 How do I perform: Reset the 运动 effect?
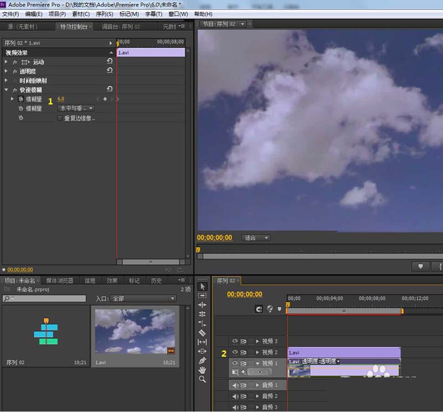coord(110,61)
